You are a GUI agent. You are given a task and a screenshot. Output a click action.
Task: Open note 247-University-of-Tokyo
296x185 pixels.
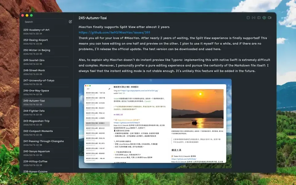(x=47, y=82)
